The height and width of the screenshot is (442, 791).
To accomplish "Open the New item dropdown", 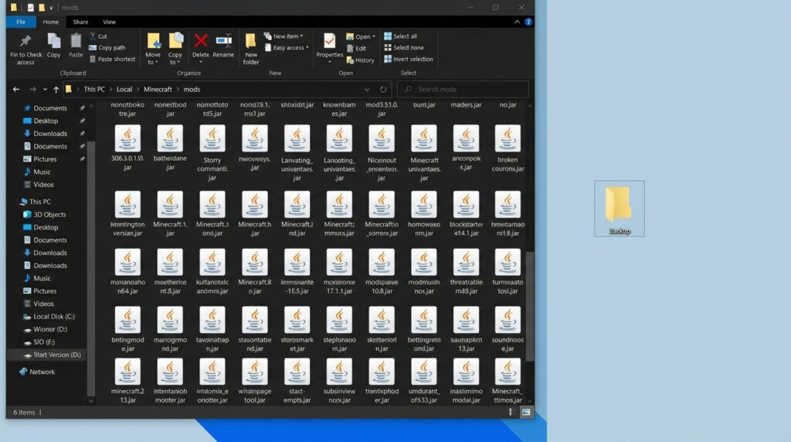I will tap(284, 36).
